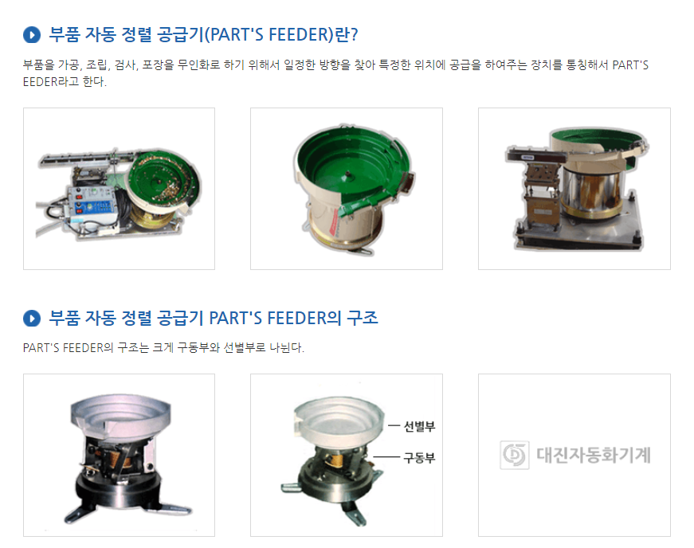
Task: Open the parts feeder photo with control box
Action: tap(119, 189)
